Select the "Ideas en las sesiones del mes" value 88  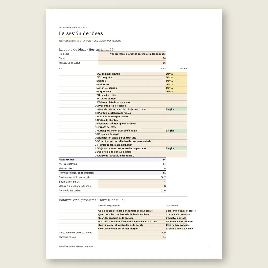132,186
